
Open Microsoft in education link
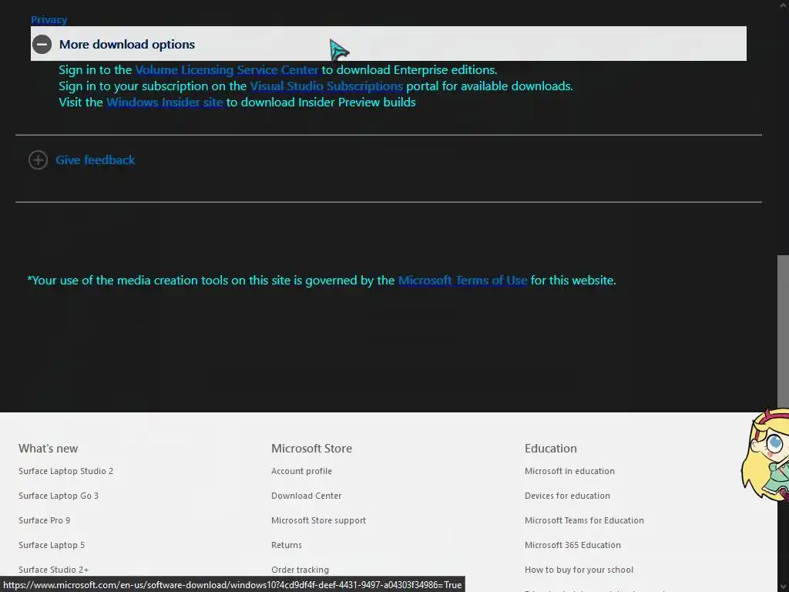569,471
